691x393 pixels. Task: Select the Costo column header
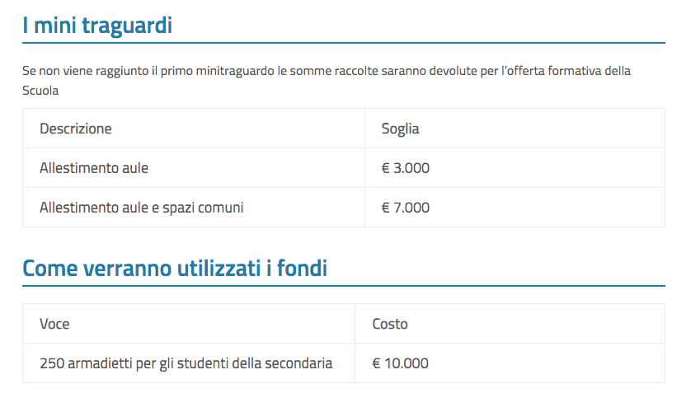click(390, 324)
